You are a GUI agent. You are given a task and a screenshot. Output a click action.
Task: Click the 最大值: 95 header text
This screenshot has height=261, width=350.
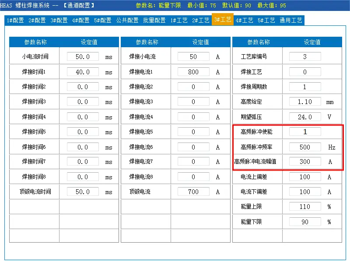click(272, 5)
